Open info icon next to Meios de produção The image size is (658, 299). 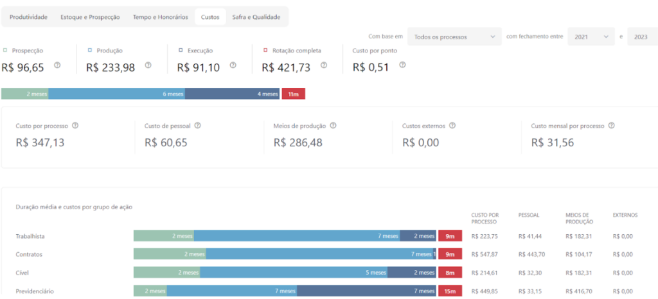[x=333, y=126]
